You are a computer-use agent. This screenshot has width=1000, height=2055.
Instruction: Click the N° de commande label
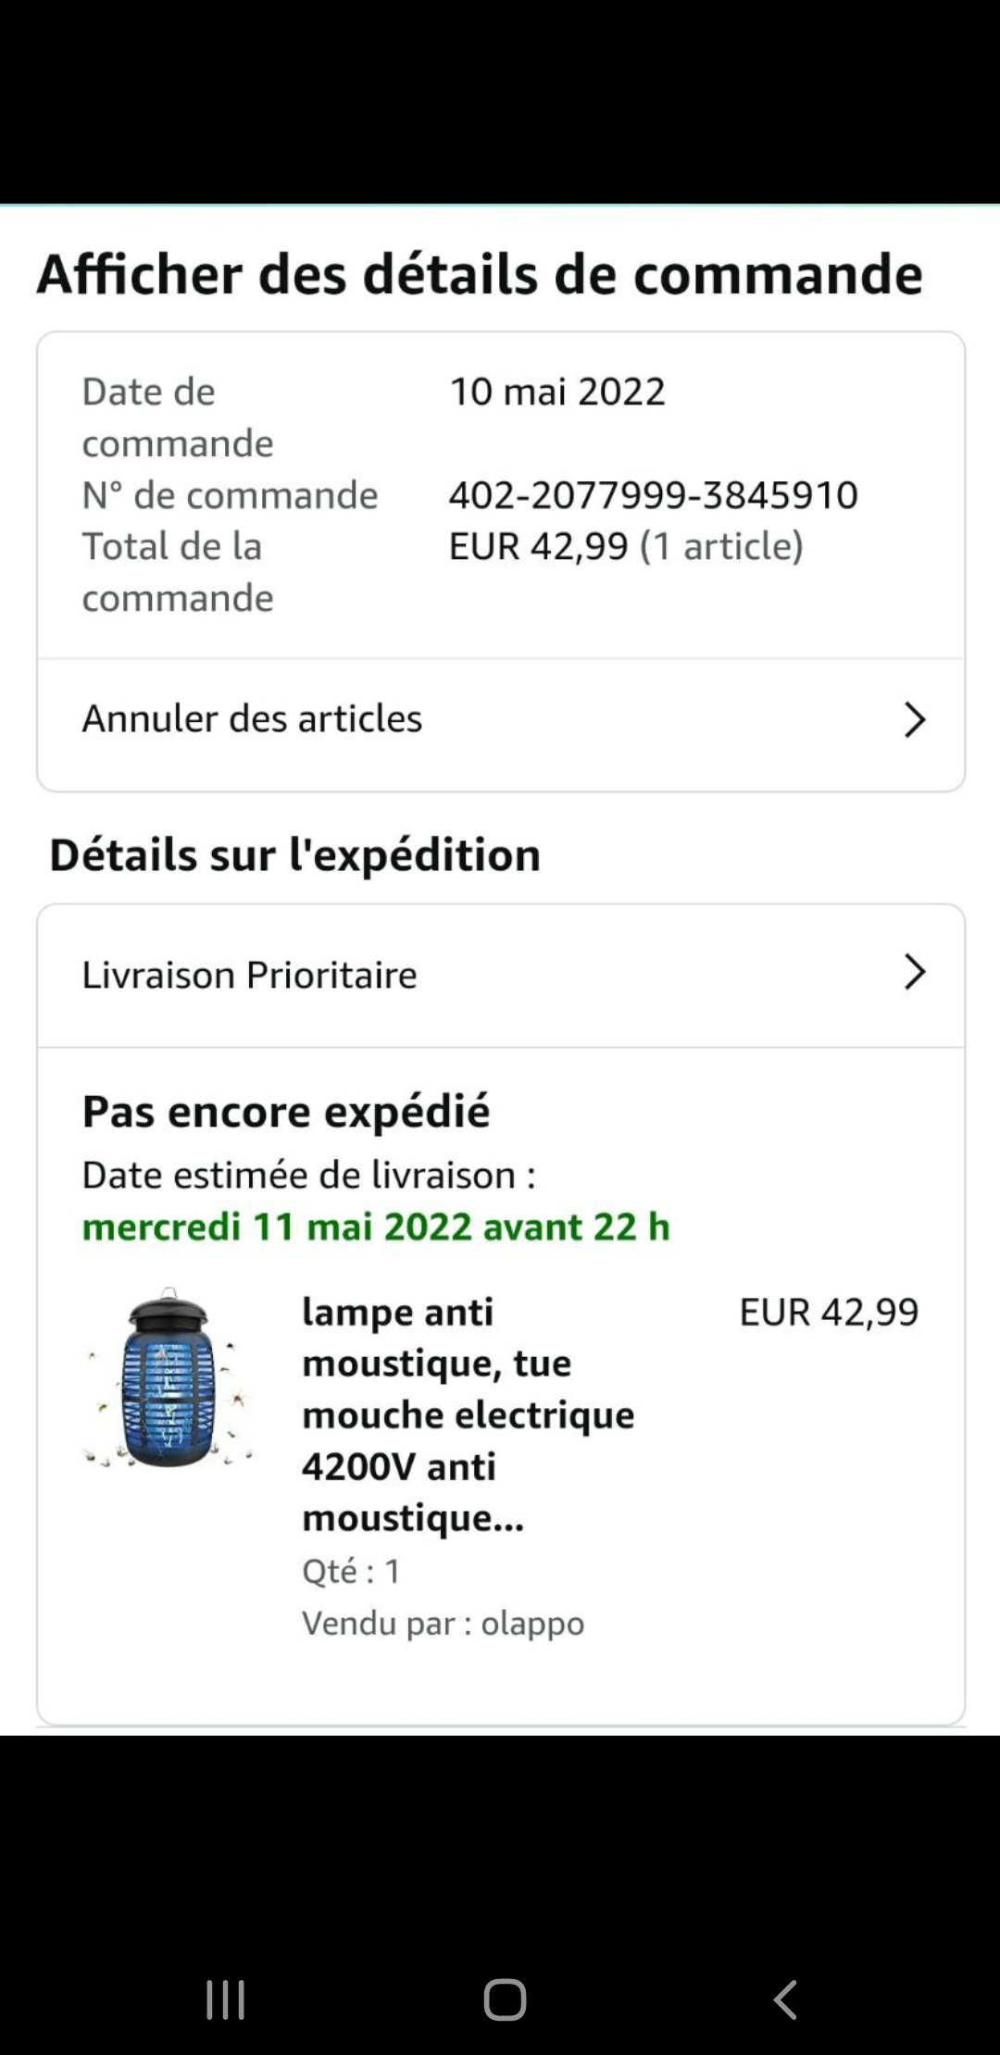(x=230, y=494)
